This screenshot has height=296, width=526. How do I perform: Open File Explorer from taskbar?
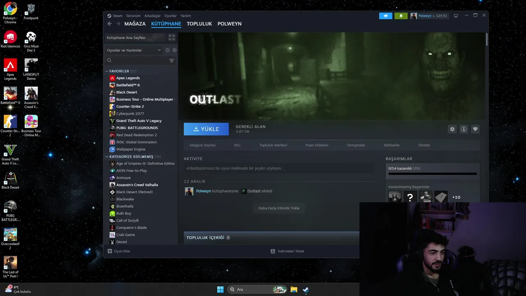294,289
